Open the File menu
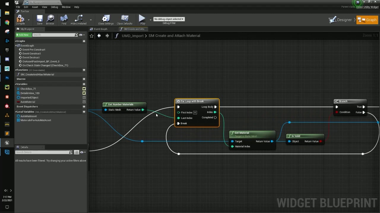Viewport: 380px width, 213px height. 18,7
